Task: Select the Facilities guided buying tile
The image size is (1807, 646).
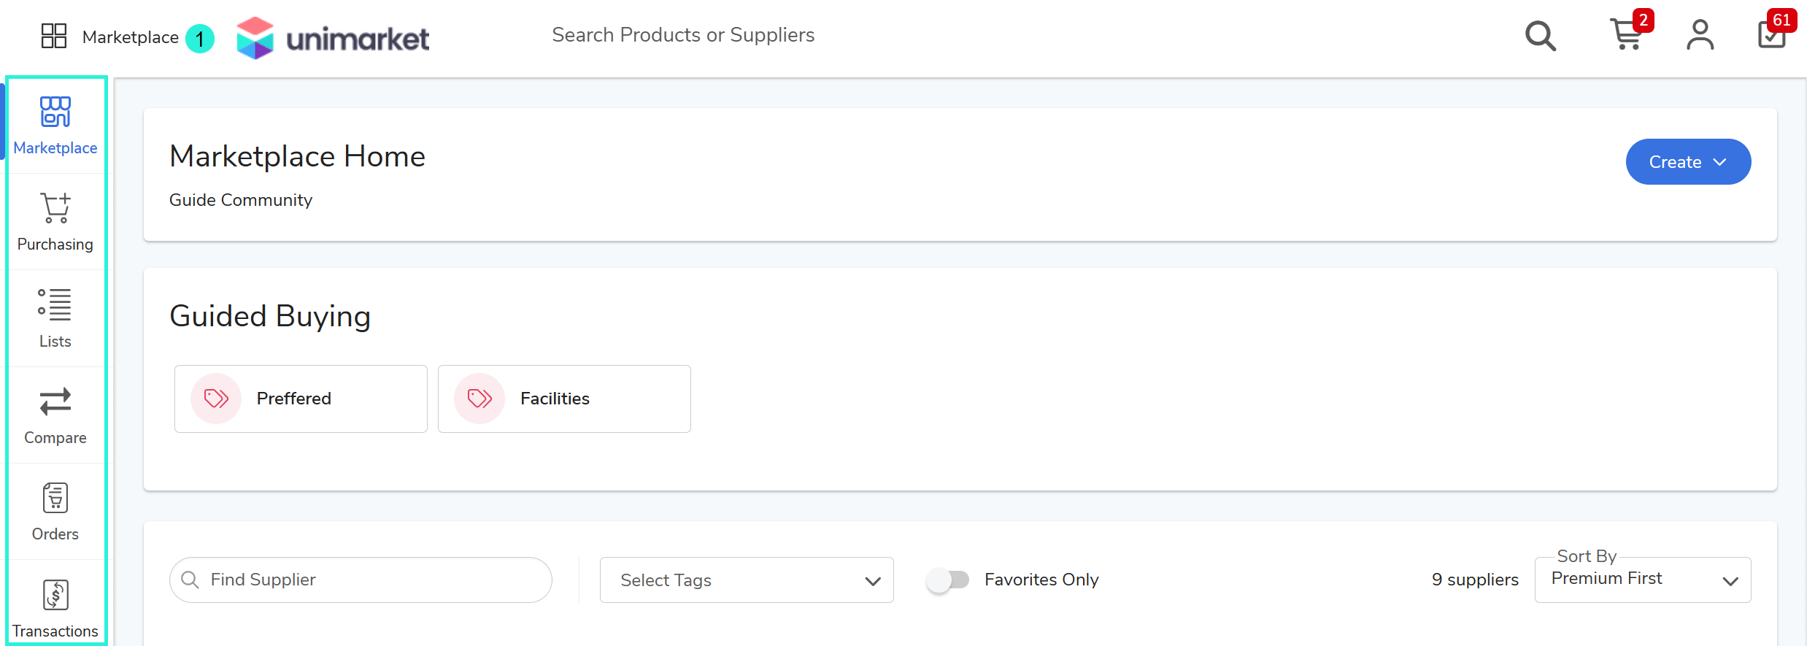Action: tap(564, 399)
